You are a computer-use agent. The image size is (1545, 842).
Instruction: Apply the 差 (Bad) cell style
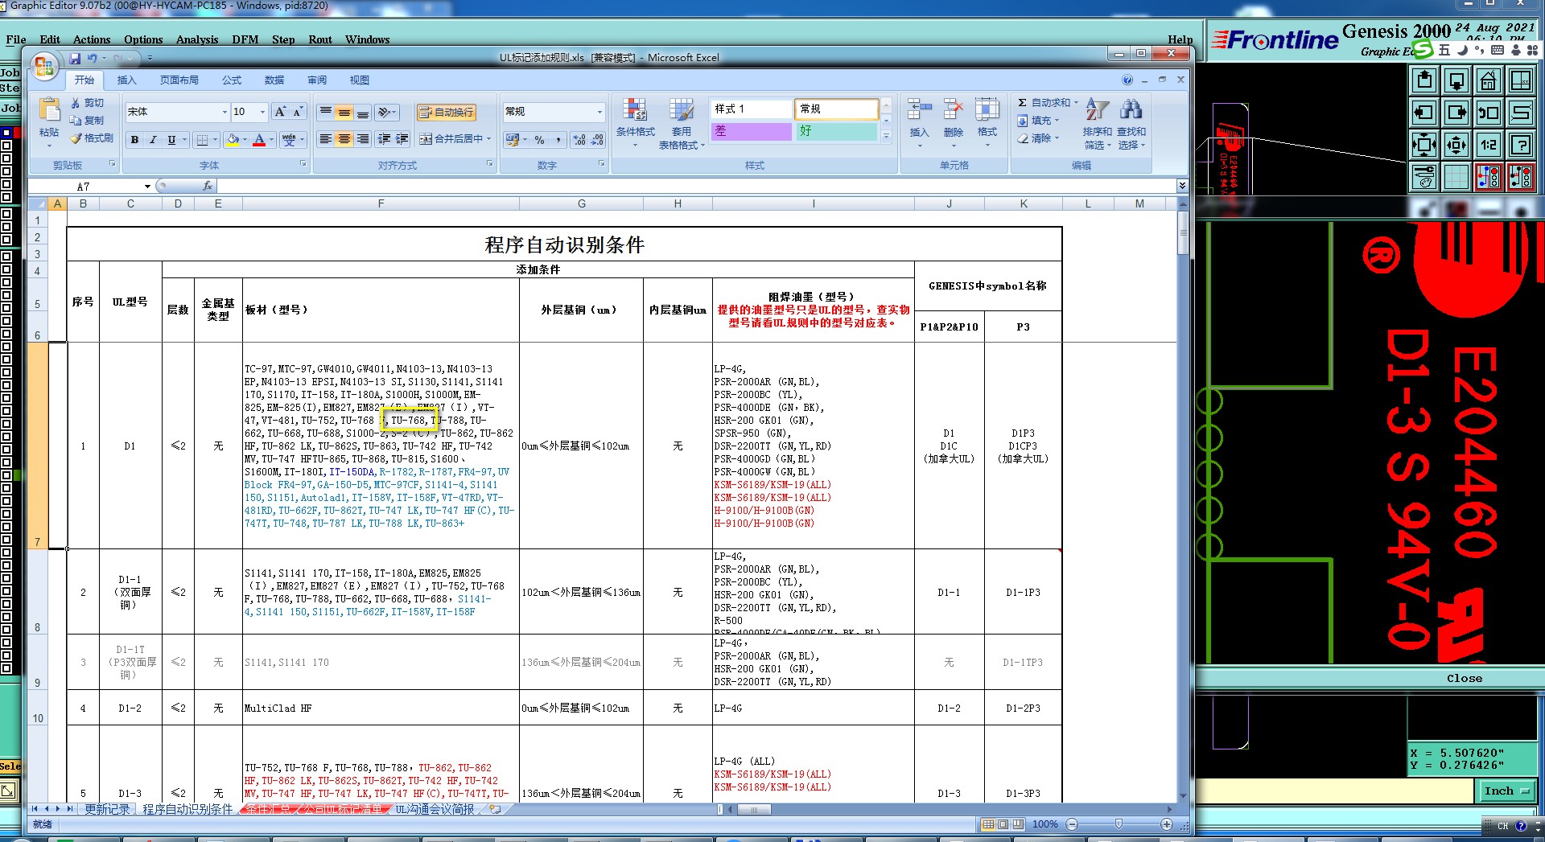pos(751,131)
